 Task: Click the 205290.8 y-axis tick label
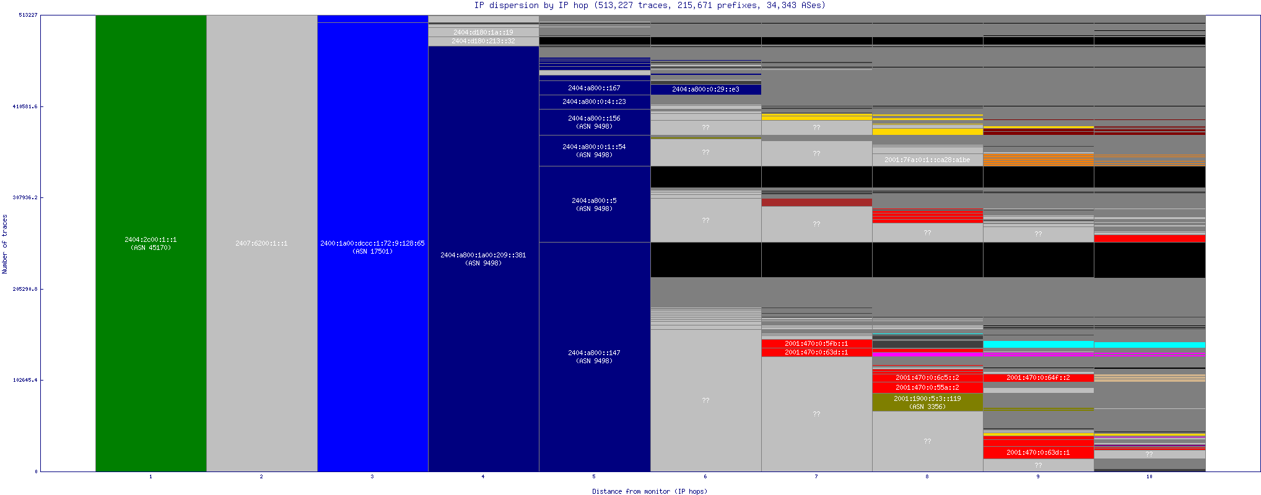[x=25, y=289]
